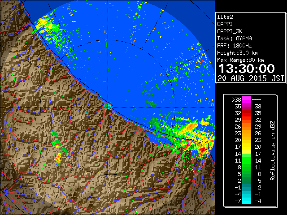The height and width of the screenshot is (215, 287).
Task: Click the intense red storm cell in southeast
Action: click(x=203, y=150)
